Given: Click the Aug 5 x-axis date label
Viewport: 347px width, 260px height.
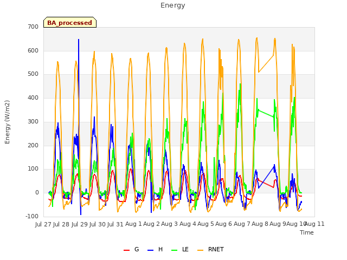Looking at the screenshot, I should pyautogui.click(x=205, y=224).
